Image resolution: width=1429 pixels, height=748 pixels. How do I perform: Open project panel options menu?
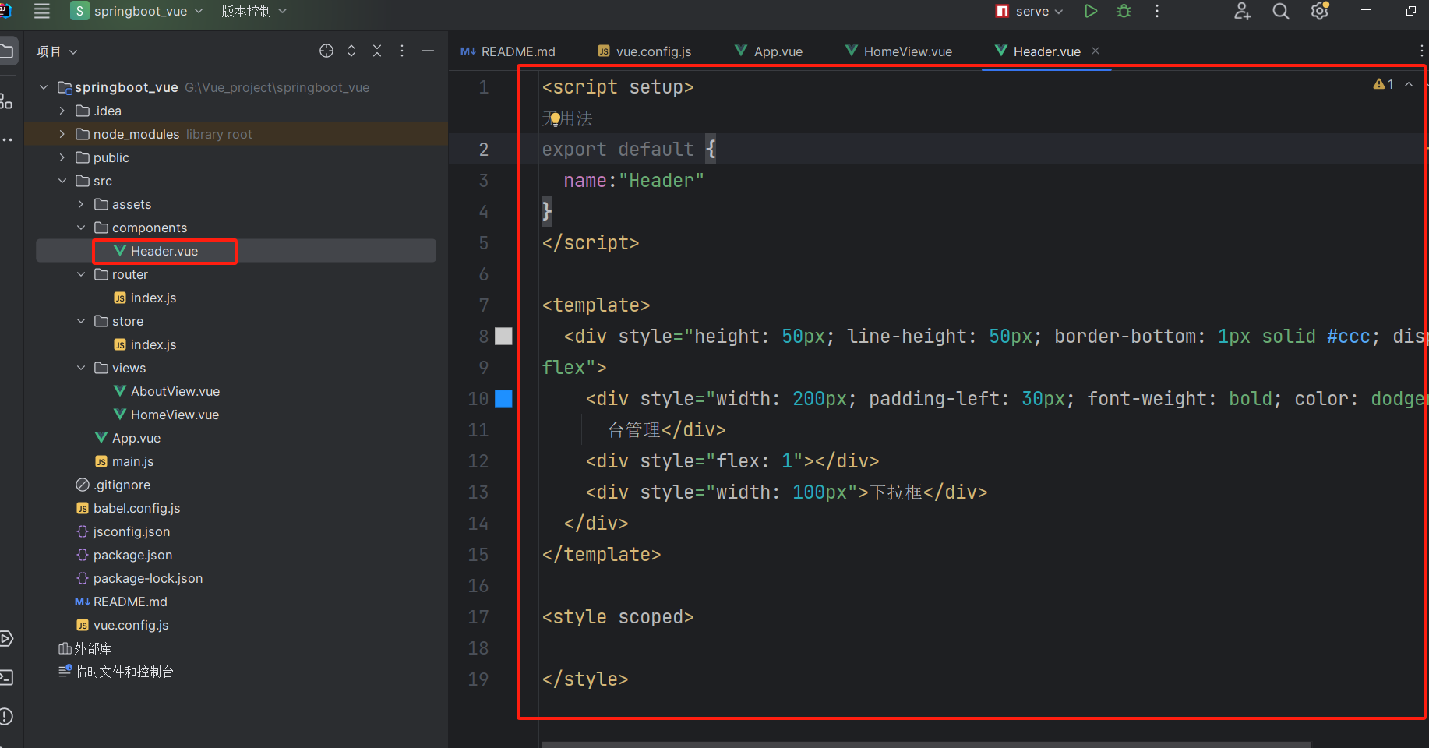click(x=402, y=51)
